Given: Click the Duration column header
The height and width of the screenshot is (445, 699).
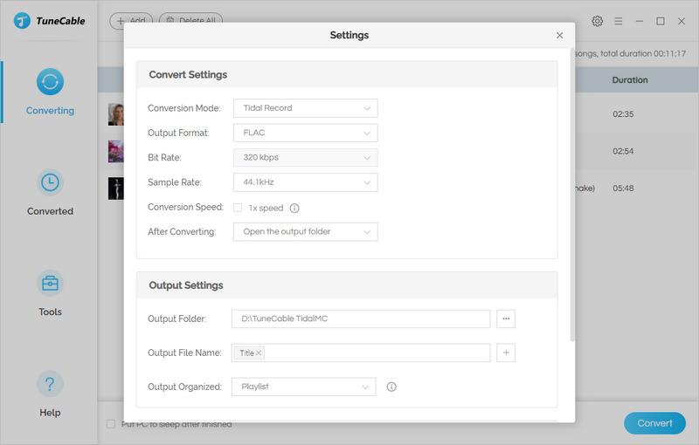Looking at the screenshot, I should point(629,80).
